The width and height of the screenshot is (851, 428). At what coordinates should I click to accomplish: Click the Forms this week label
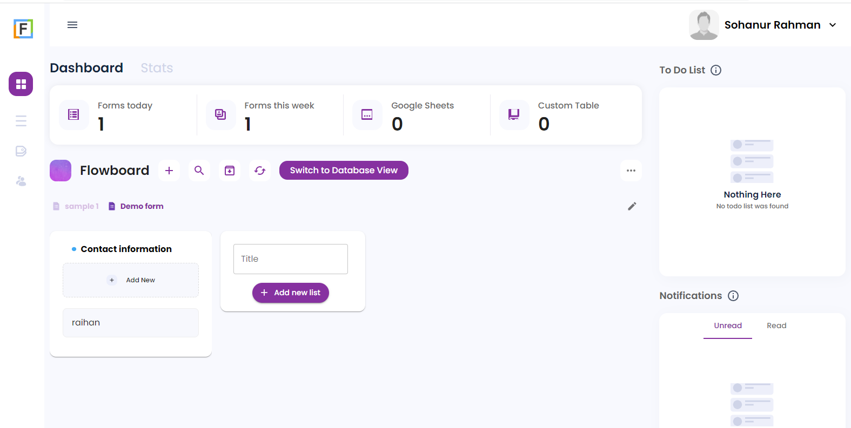coord(279,106)
